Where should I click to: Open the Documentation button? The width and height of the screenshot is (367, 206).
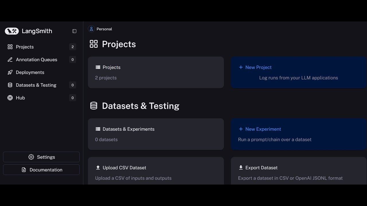pos(41,170)
